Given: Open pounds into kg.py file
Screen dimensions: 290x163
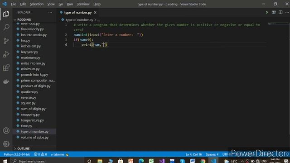Looking at the screenshot, I should coord(34,75).
